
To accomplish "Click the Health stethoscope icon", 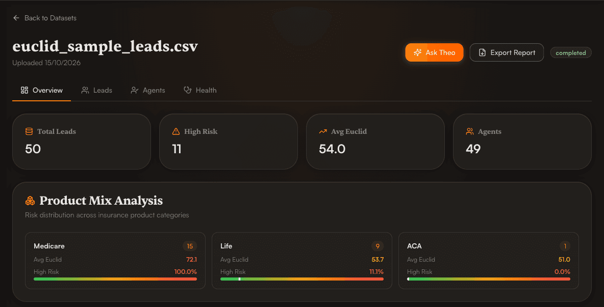I will [x=188, y=90].
